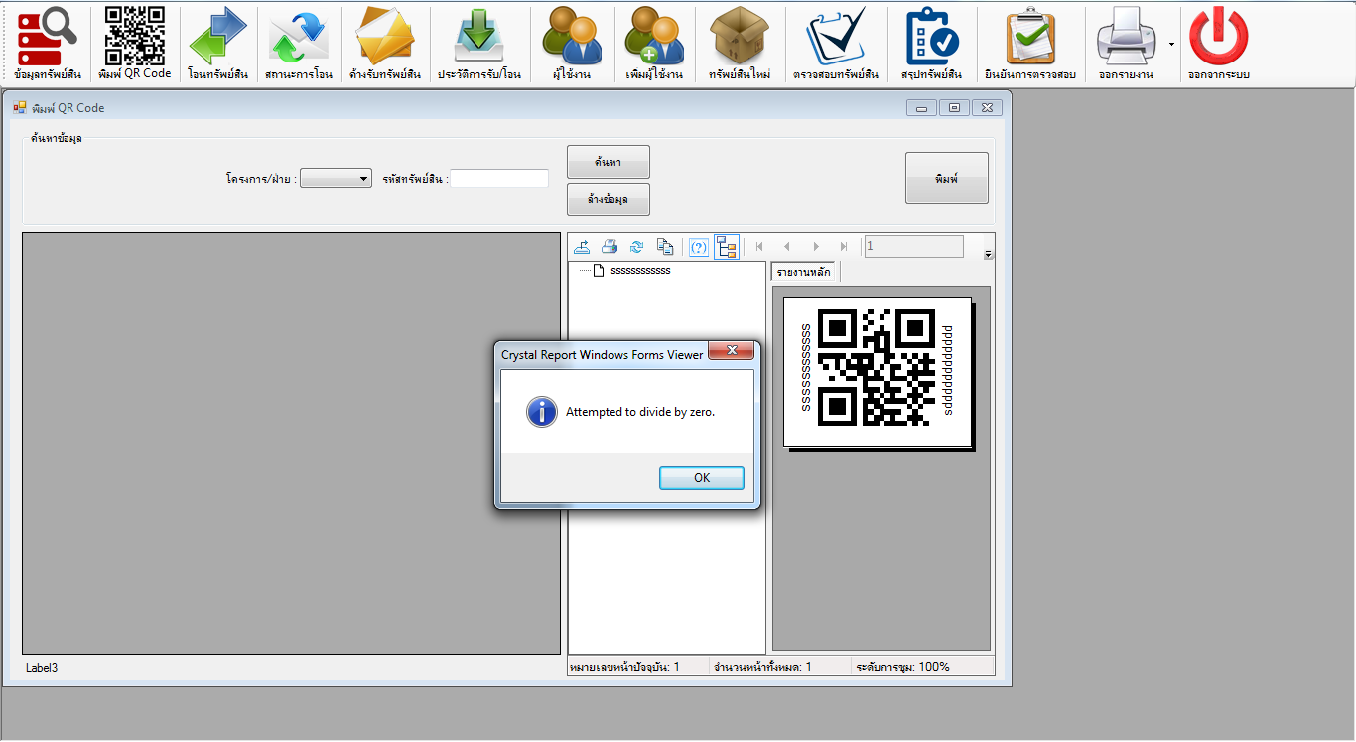Minimize the พิมพ์ QR Code window

(x=921, y=108)
